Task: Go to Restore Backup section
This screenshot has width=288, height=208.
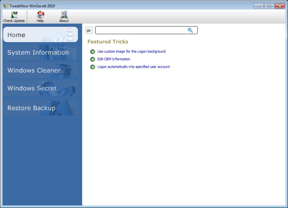Action: 41,108
